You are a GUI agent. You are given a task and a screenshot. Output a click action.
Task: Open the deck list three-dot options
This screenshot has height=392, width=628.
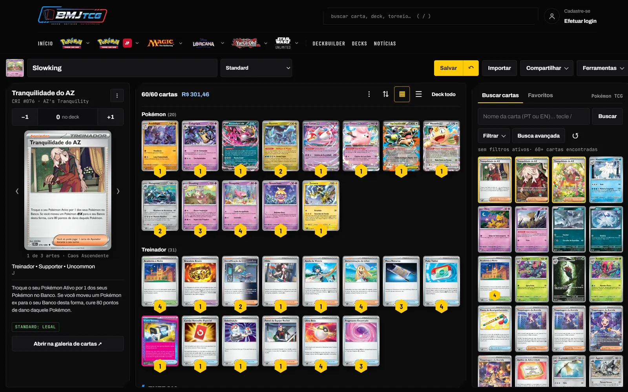tap(369, 94)
